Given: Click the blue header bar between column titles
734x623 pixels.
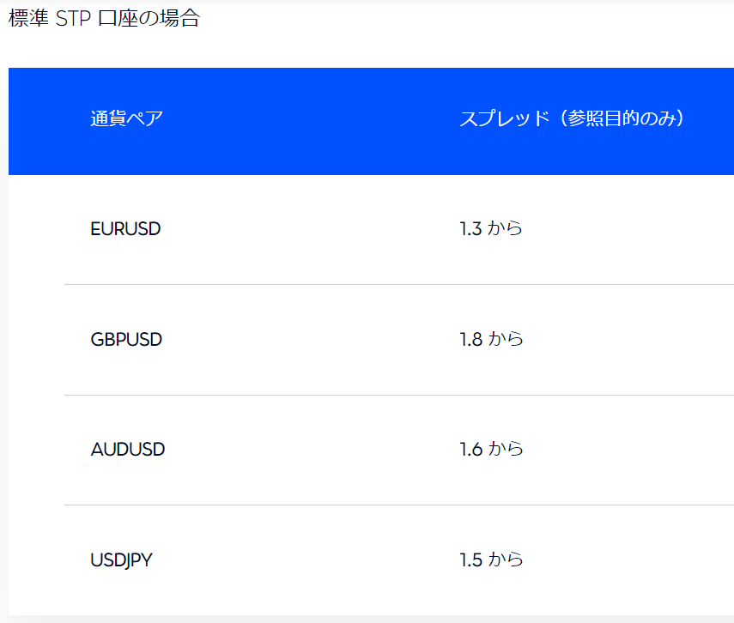Looking at the screenshot, I should [x=309, y=120].
